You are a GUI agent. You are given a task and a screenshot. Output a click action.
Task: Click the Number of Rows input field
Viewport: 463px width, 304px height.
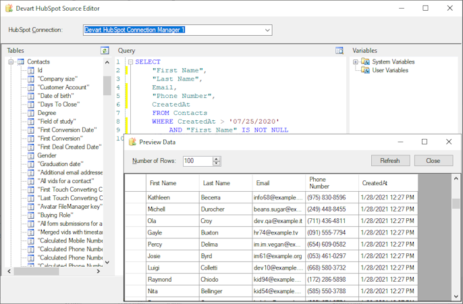(197, 161)
